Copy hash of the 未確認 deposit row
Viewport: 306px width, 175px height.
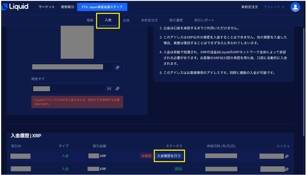coord(287,156)
